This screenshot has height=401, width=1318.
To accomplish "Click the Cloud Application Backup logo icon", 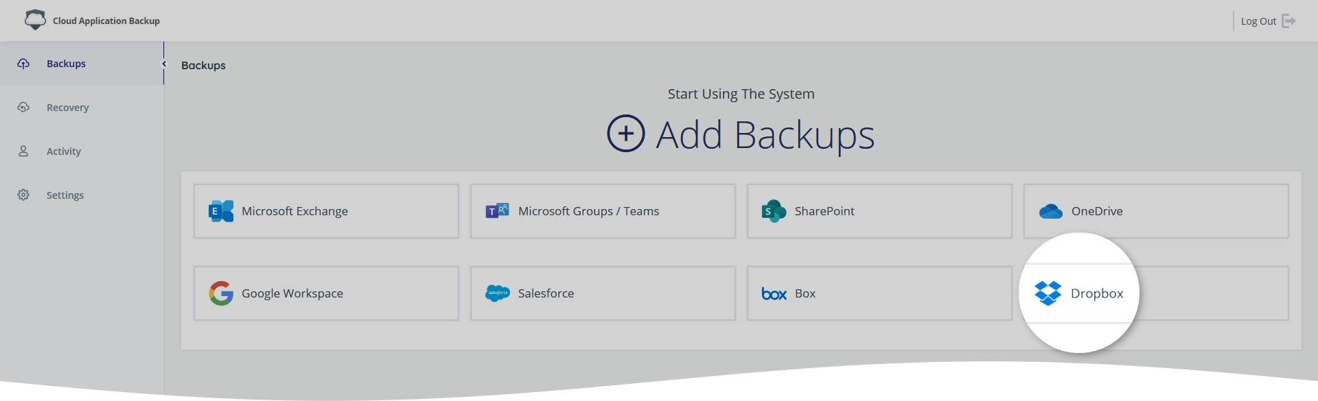I will tap(35, 20).
